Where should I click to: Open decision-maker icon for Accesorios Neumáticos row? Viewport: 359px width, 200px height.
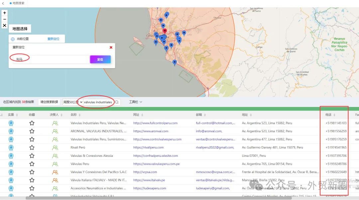55,188
